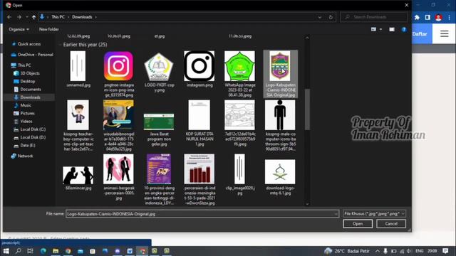Screen dimensions: 456x256
Task: Click the Cancel button
Action: click(391, 224)
